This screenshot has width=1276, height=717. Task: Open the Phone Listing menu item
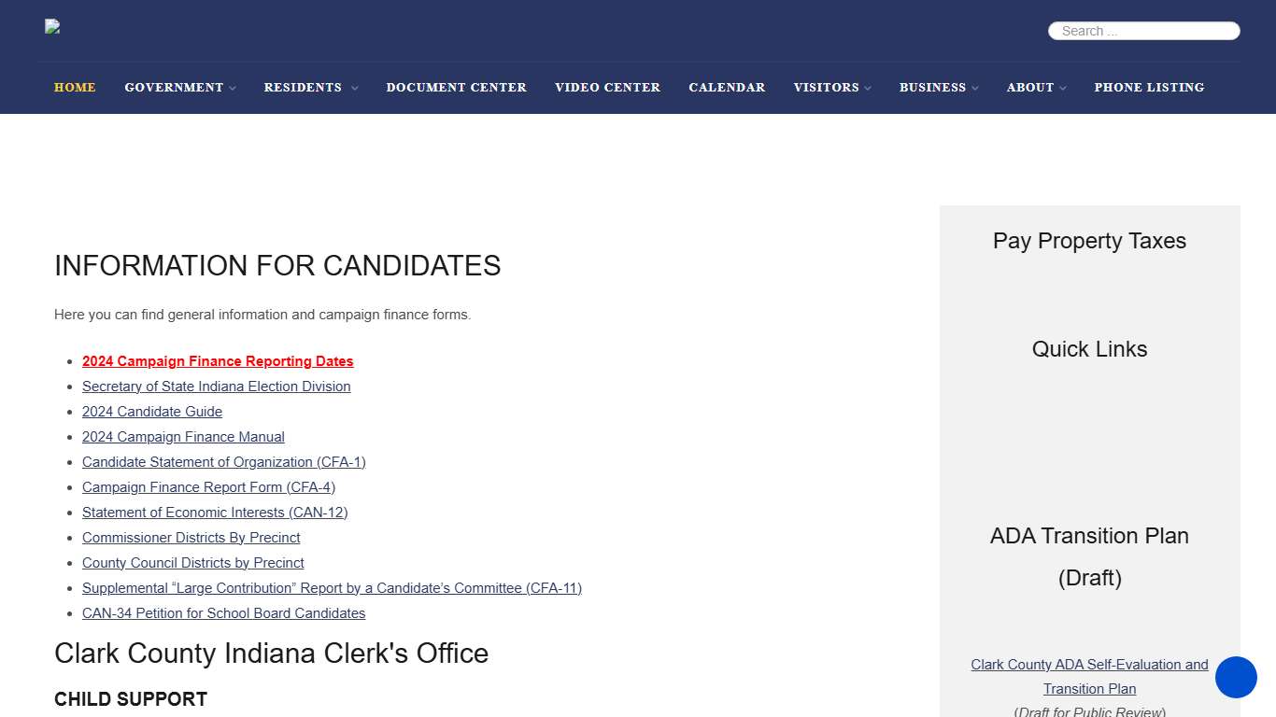click(1149, 88)
